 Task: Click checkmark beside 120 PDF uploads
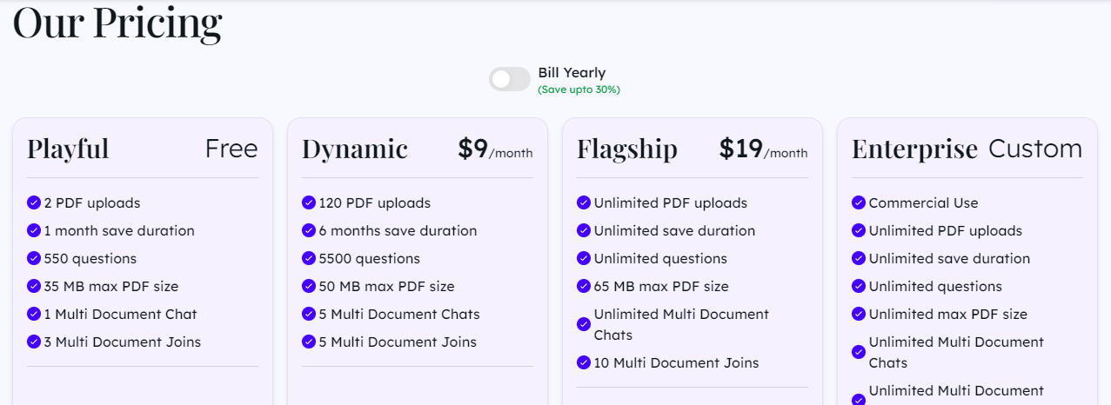309,202
